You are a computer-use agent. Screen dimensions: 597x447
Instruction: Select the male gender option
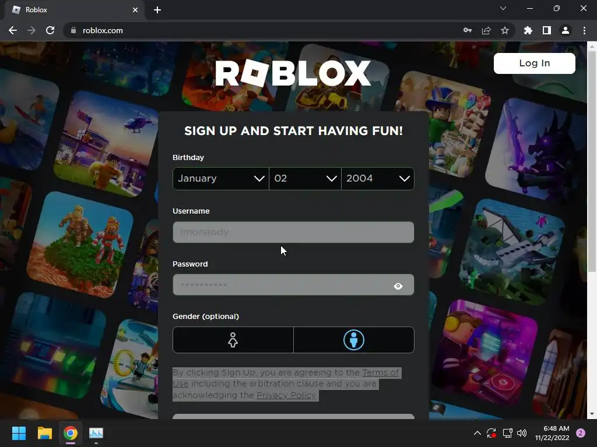pos(354,340)
